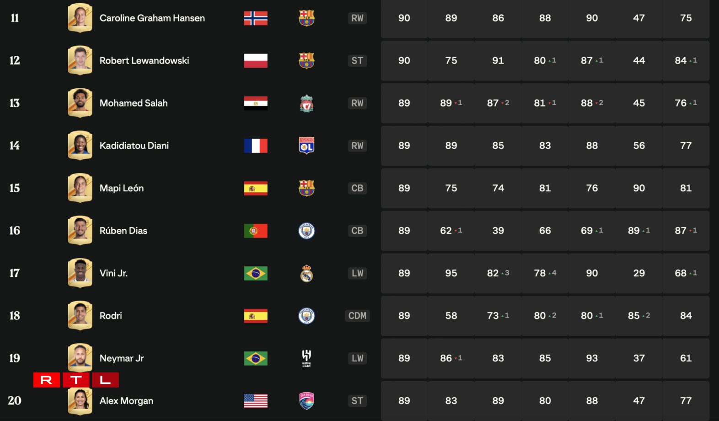
Task: Open Rodri player name link
Action: pyautogui.click(x=111, y=316)
